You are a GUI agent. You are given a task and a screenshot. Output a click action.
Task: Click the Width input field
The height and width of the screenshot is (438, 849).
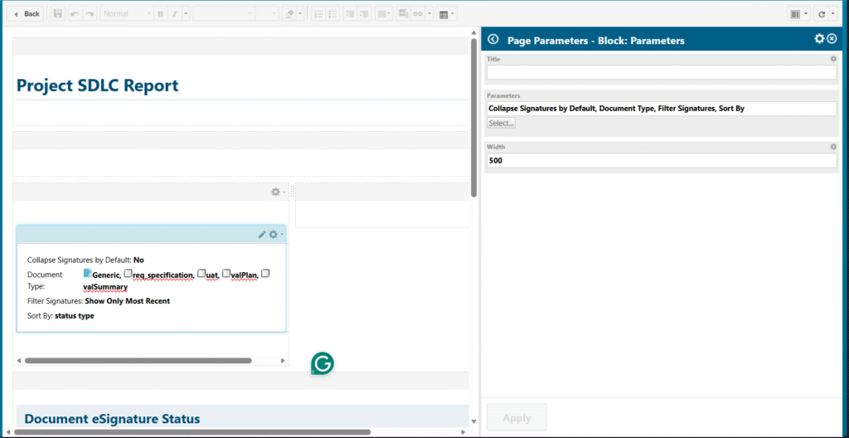point(661,161)
